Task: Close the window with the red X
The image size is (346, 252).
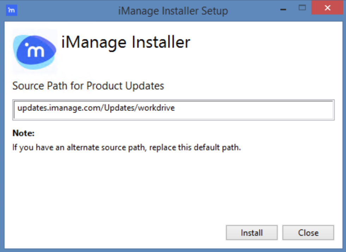Action: (x=327, y=8)
